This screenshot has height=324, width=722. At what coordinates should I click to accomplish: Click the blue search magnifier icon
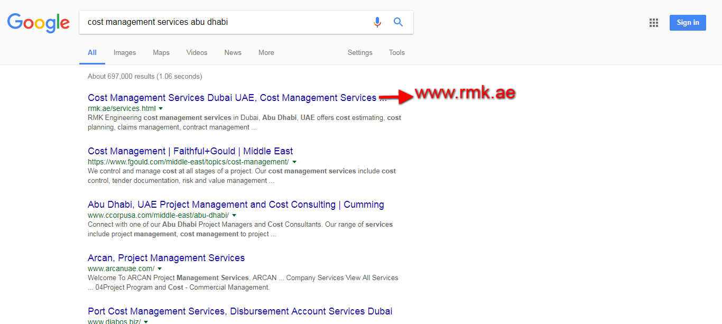tap(398, 22)
